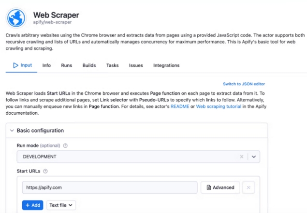Go to the Runs tab
Screen dimensions: 307x213
pyautogui.click(x=67, y=65)
